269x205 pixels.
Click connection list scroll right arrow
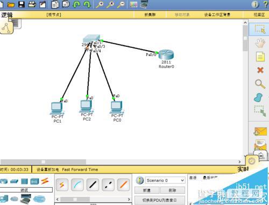[x=129, y=199]
